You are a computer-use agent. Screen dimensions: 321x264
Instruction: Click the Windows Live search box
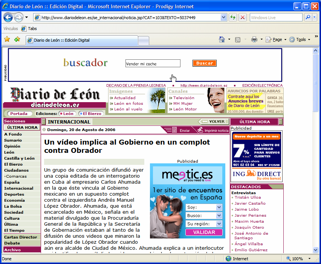click(276, 18)
